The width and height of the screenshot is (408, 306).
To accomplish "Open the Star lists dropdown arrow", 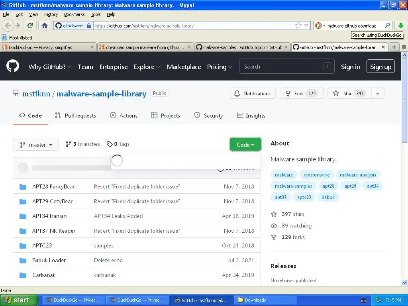I will 378,93.
